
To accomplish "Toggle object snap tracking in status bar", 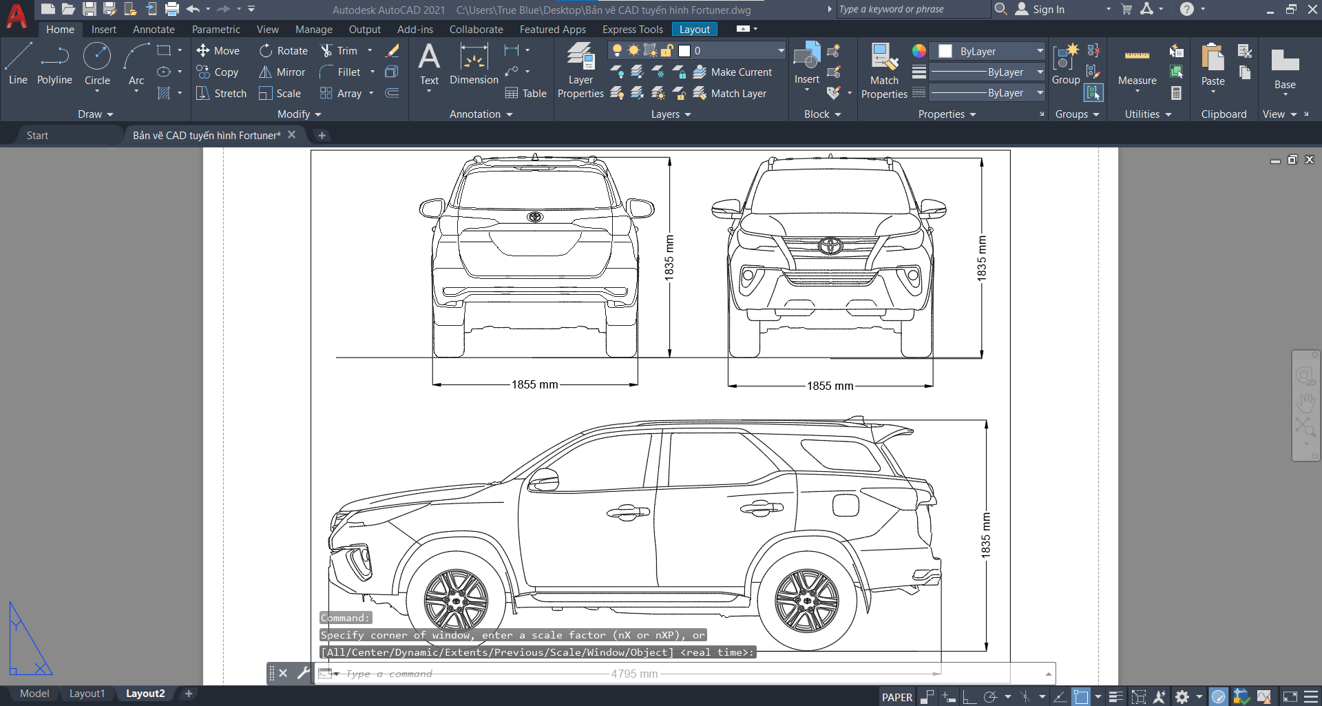I will (x=1060, y=697).
